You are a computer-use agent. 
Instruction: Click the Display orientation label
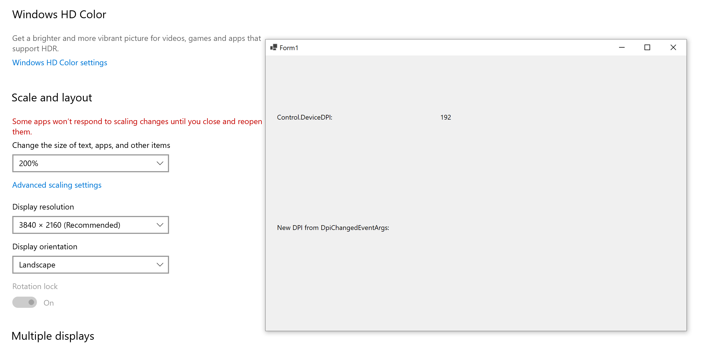click(x=45, y=247)
